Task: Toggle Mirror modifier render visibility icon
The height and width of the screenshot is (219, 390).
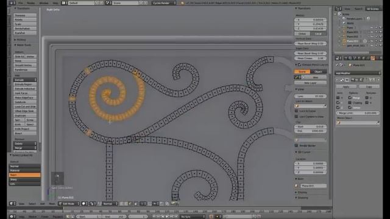Action: (353, 80)
